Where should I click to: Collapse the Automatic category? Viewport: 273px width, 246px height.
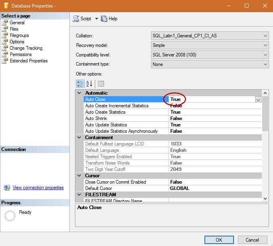[x=79, y=93]
